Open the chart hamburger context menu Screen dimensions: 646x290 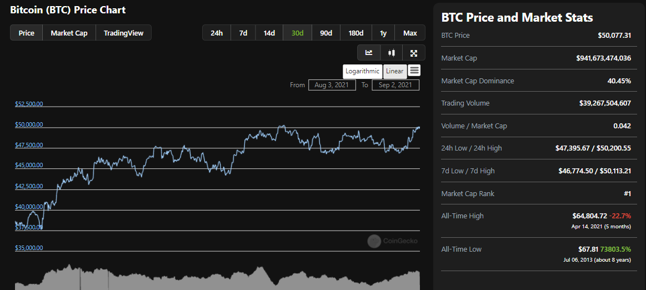click(414, 71)
